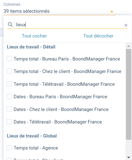Screen dimensions: 132x160
Task: Clear the search field with X icon
Action: (x=126, y=25)
